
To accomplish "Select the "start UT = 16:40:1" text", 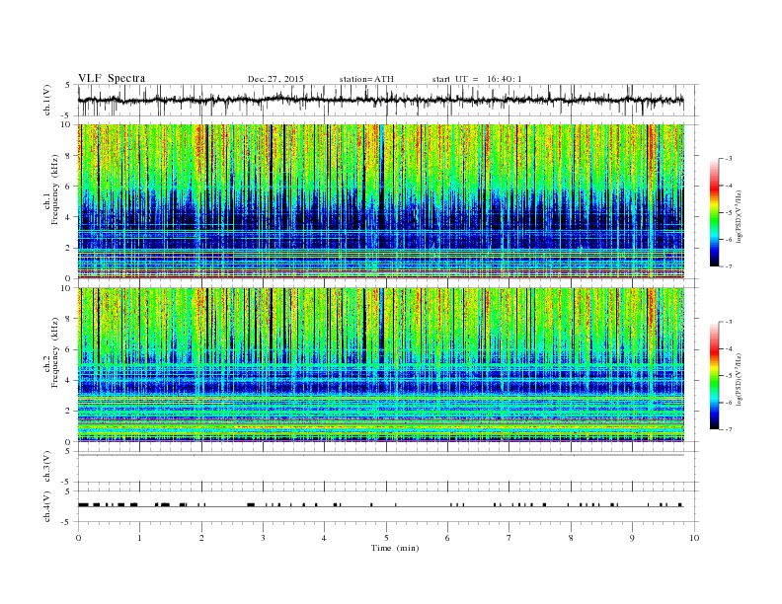I will [477, 79].
